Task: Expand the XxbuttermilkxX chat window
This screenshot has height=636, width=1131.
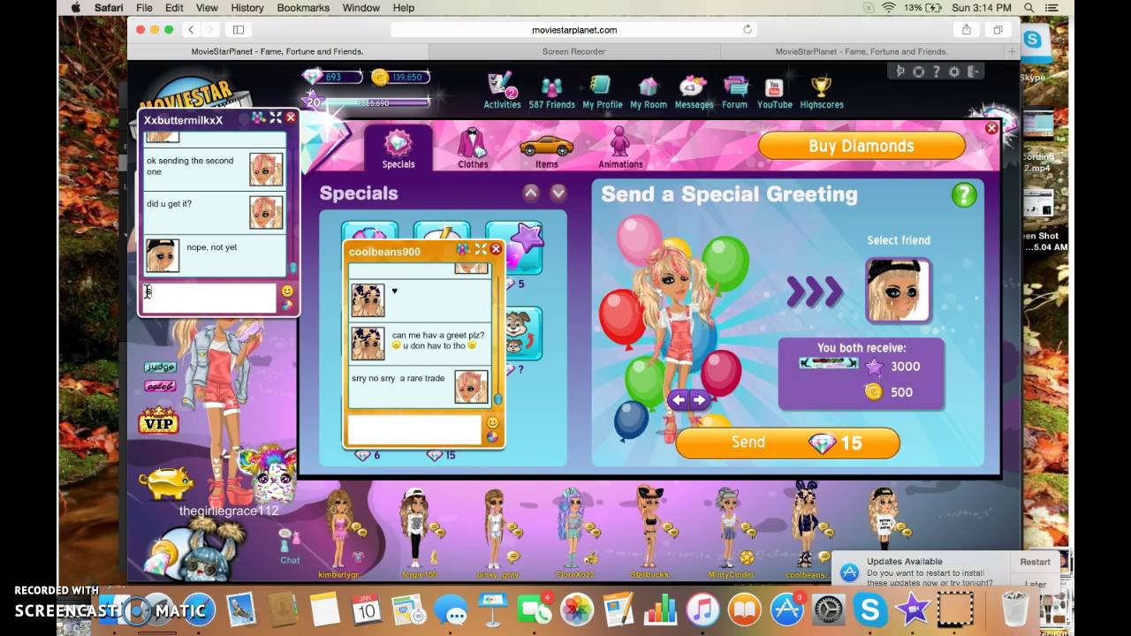Action: 276,117
